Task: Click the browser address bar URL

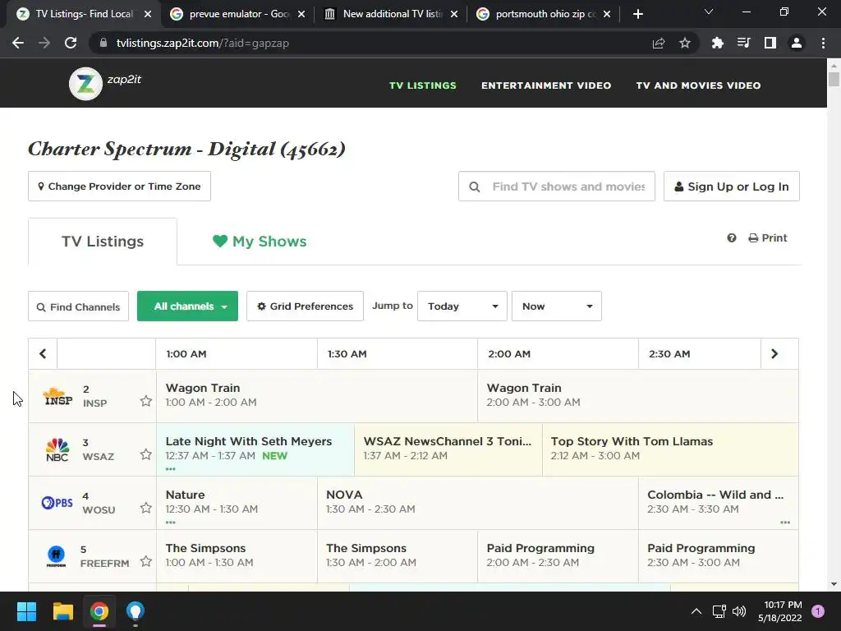Action: 203,43
